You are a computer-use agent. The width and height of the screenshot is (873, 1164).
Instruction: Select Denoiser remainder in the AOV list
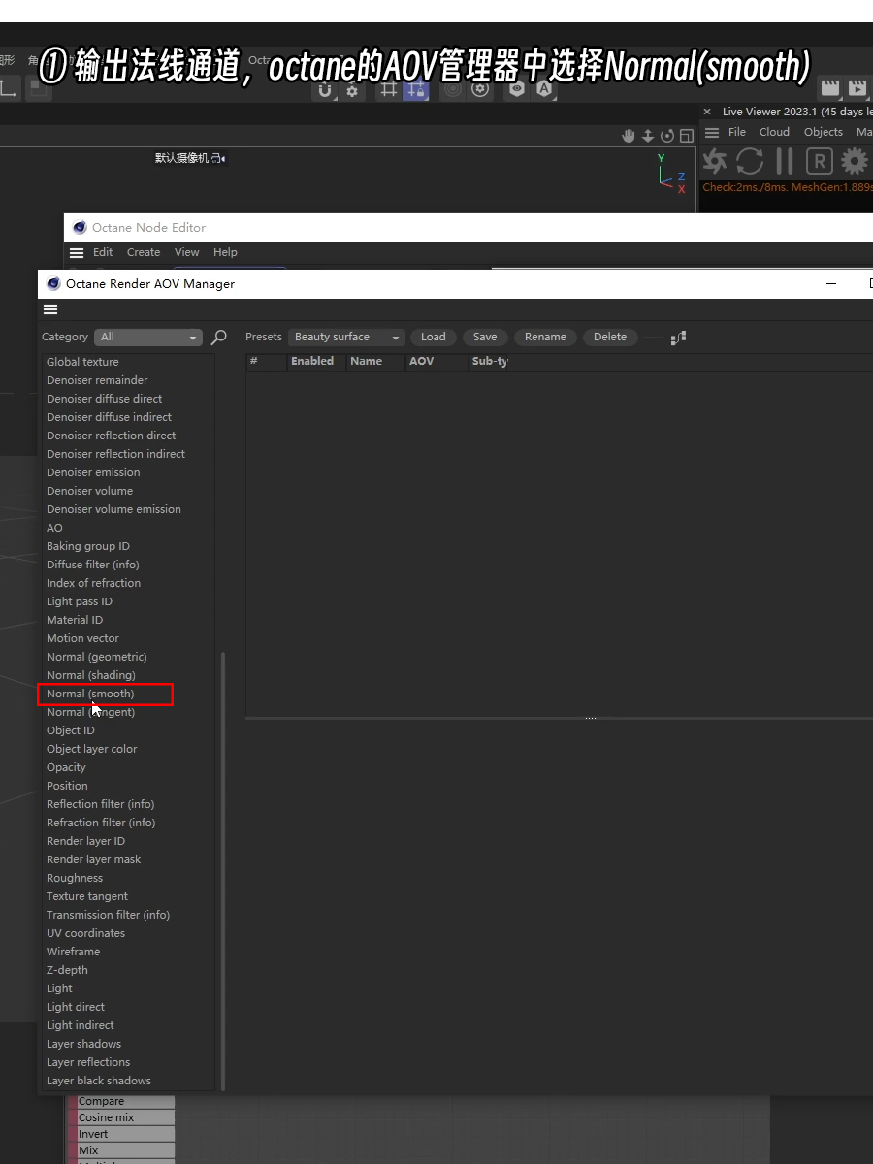click(97, 380)
